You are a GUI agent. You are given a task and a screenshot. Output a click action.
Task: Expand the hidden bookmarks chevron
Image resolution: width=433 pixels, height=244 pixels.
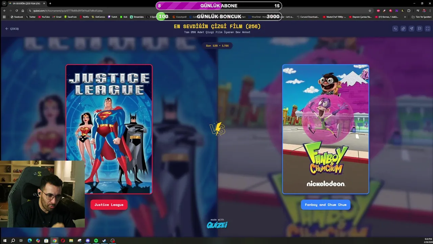click(x=405, y=17)
